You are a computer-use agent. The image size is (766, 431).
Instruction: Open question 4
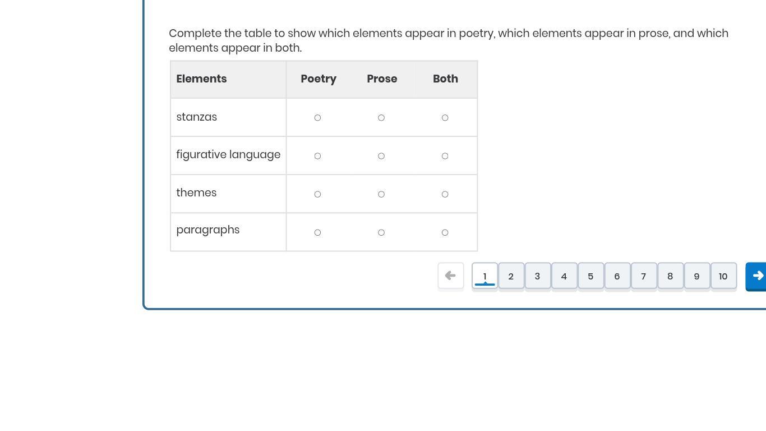pyautogui.click(x=564, y=276)
